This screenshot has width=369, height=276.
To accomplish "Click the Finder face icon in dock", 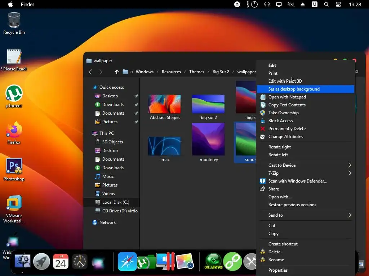I will click(22, 262).
